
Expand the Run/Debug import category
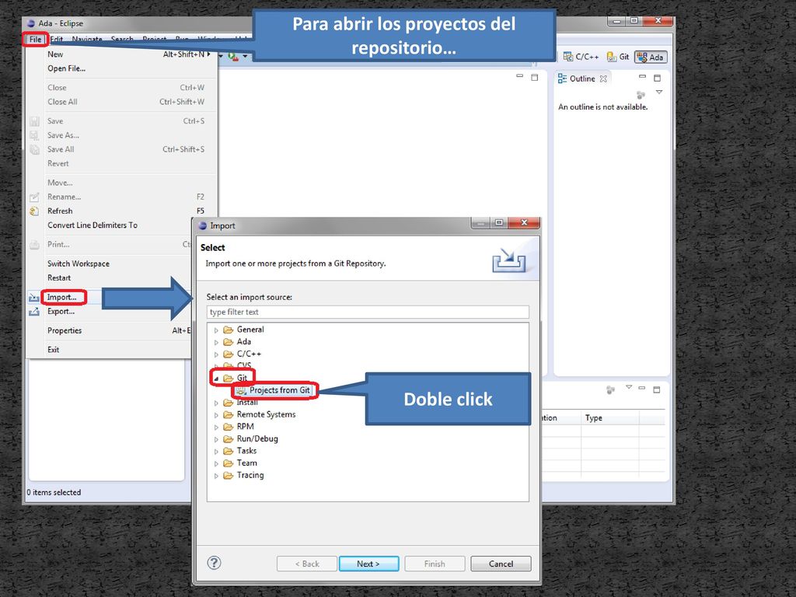click(x=216, y=440)
